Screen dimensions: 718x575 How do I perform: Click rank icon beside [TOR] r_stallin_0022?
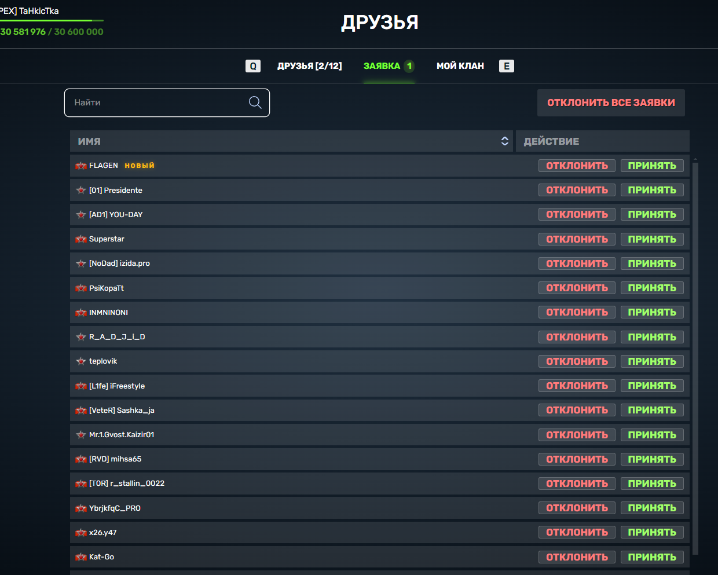(x=81, y=484)
